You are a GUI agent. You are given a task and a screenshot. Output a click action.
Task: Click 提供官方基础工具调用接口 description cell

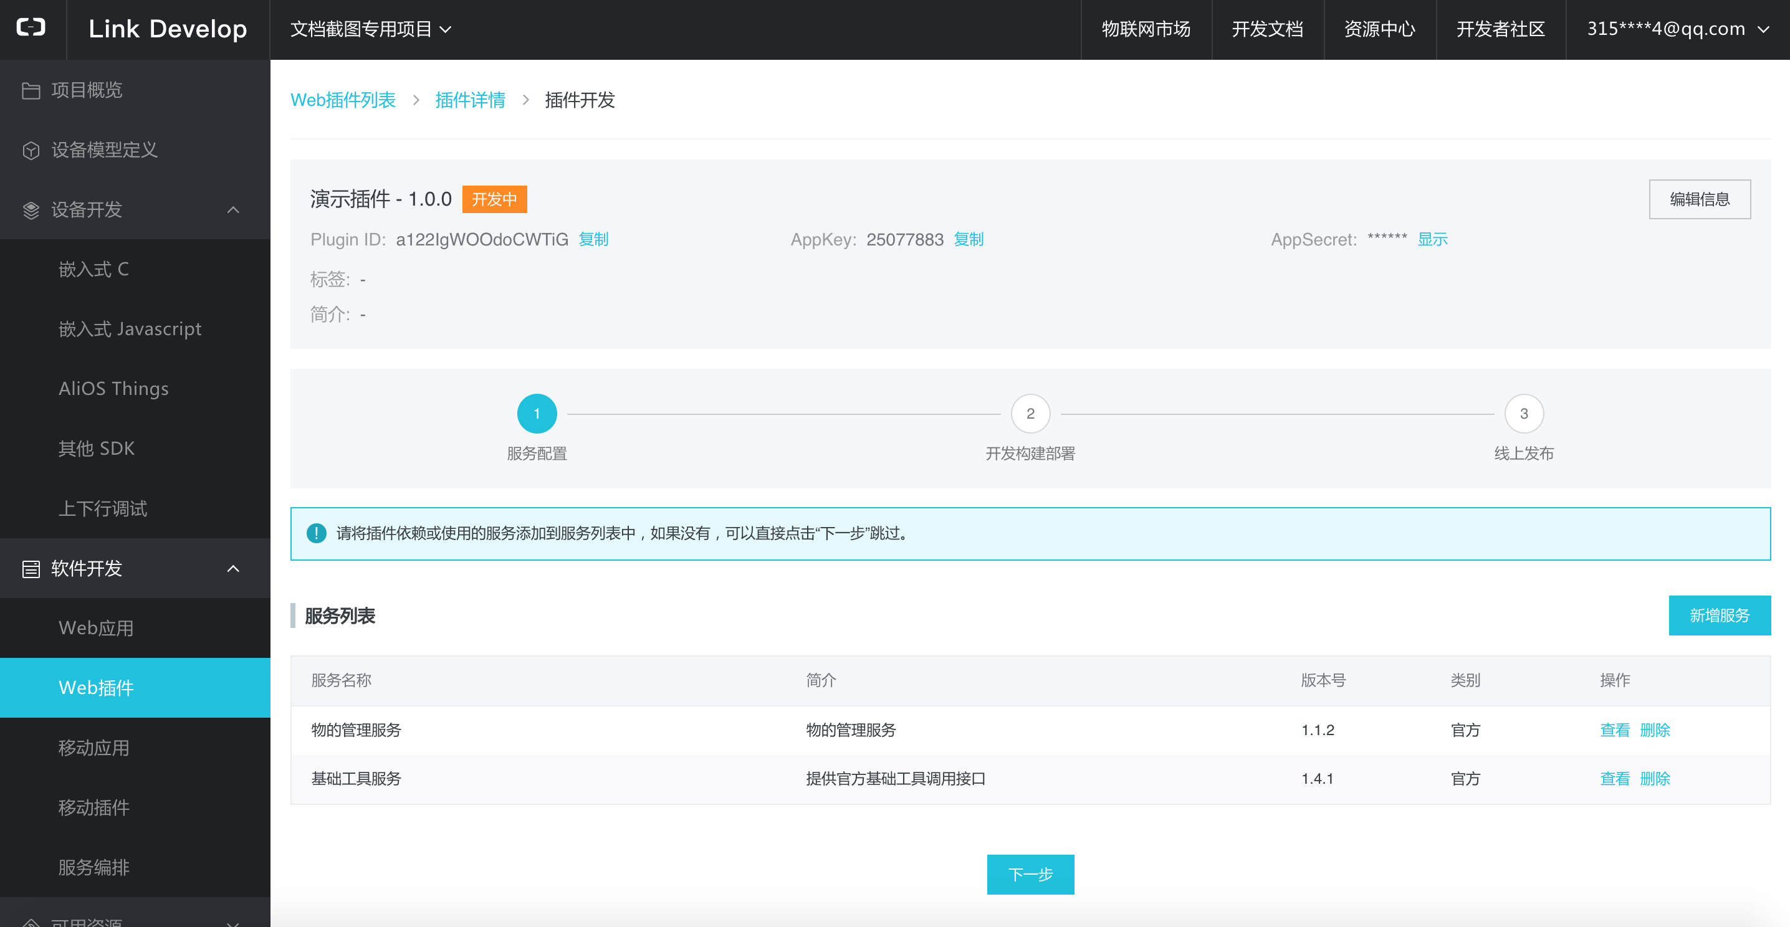[x=896, y=779]
